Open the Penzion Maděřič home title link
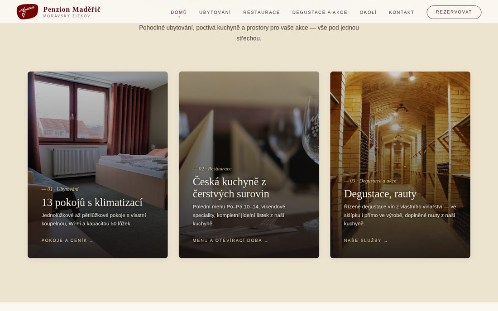This screenshot has height=311, width=498. pyautogui.click(x=72, y=9)
